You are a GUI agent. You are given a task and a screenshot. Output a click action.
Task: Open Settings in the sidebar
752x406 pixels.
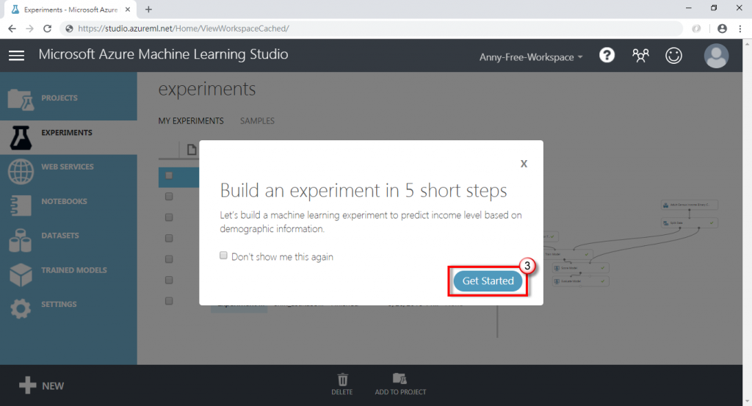pos(68,308)
